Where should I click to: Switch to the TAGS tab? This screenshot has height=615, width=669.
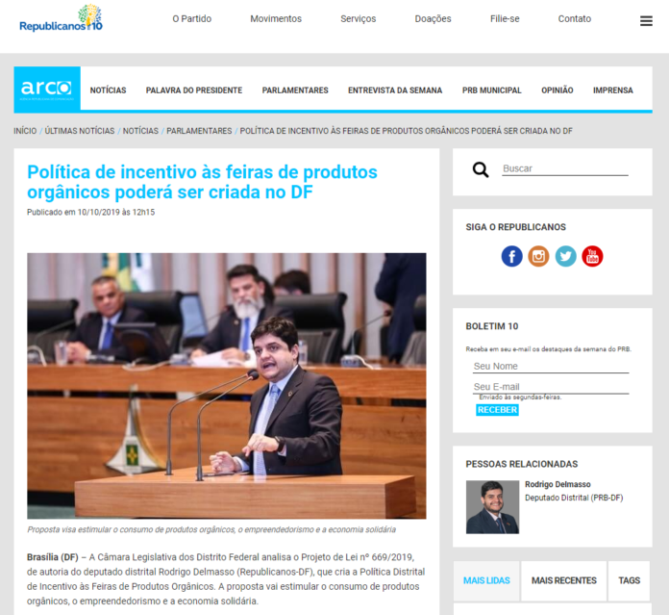[x=629, y=580]
